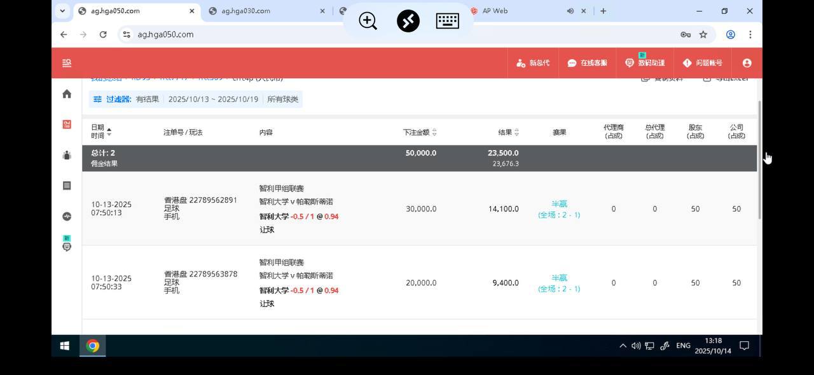Screen dimensions: 814x375
Task: Toggle the sidebar menu in red header
Action: click(x=67, y=63)
